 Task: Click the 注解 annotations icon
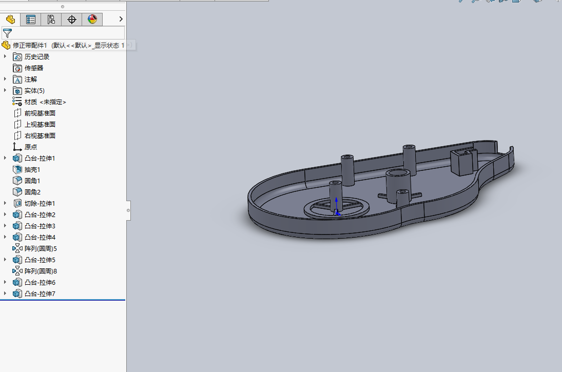pyautogui.click(x=17, y=79)
